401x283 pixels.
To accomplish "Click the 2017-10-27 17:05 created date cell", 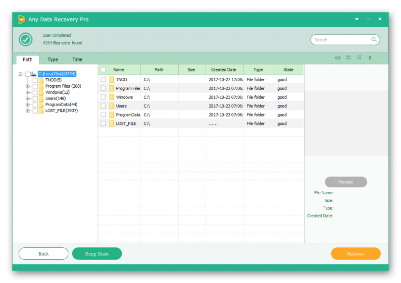I will pos(226,80).
